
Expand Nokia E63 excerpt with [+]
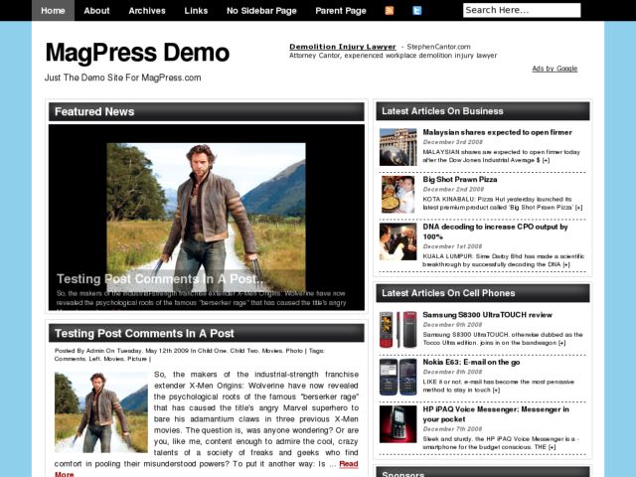tap(496, 391)
